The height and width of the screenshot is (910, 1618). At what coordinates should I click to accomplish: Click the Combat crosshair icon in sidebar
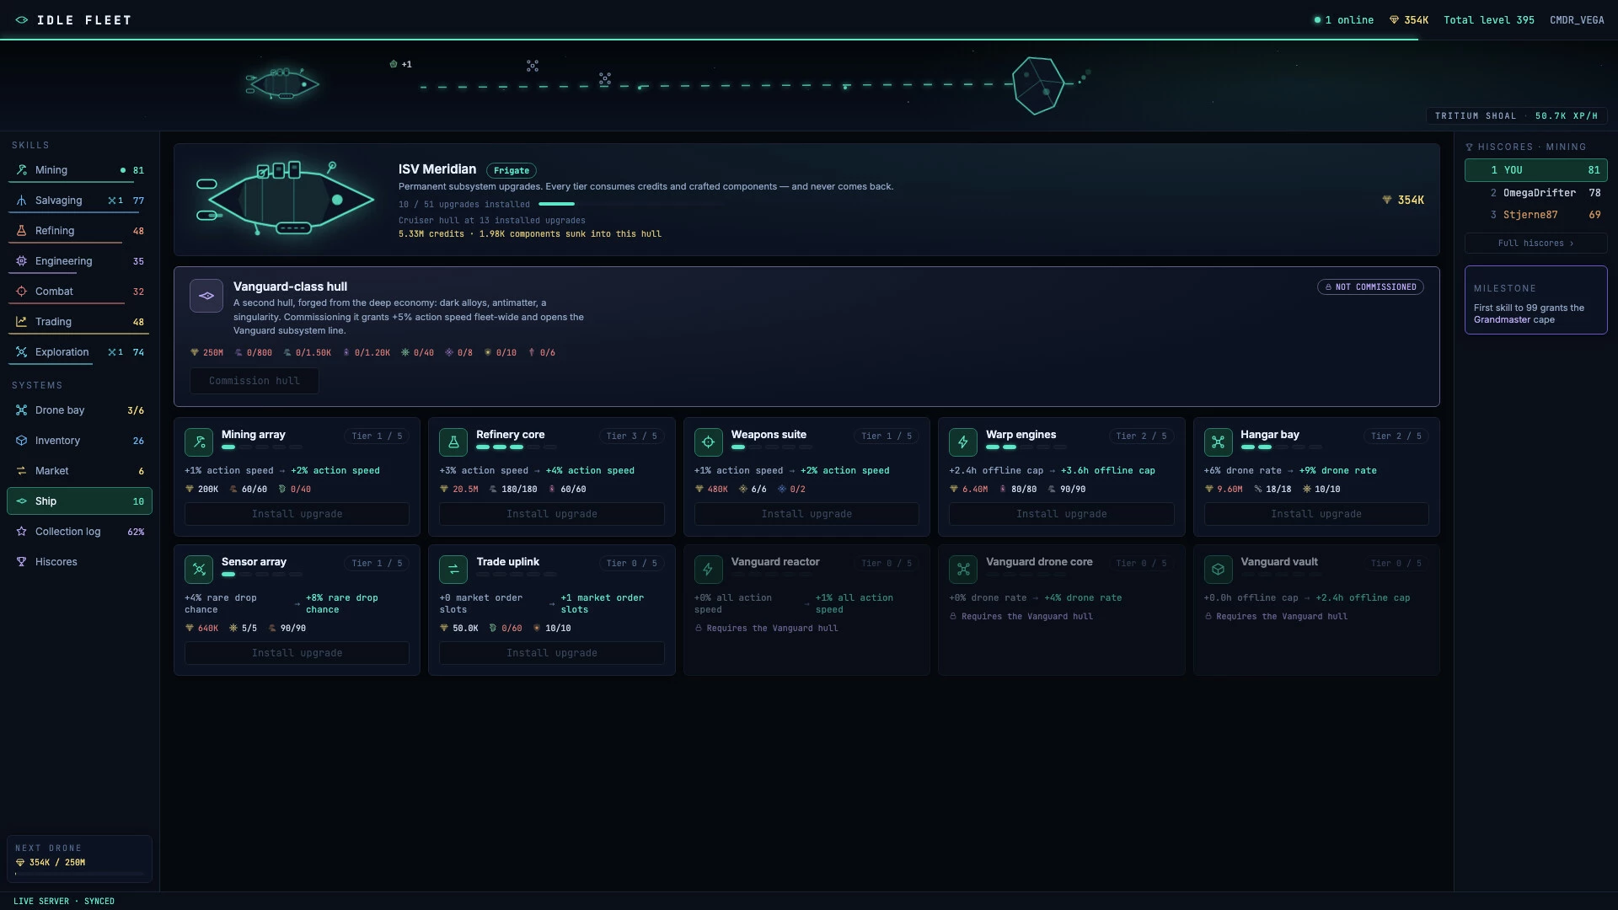(21, 292)
